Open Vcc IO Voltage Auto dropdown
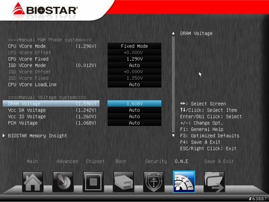Viewport: 269px width, 202px height. (134, 117)
